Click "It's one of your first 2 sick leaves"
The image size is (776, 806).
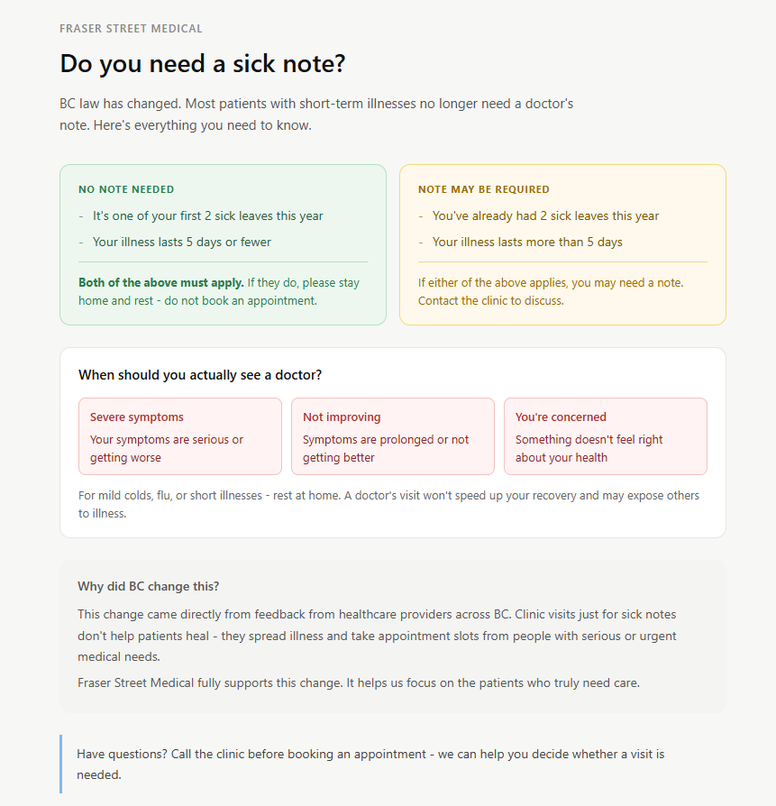pos(207,216)
